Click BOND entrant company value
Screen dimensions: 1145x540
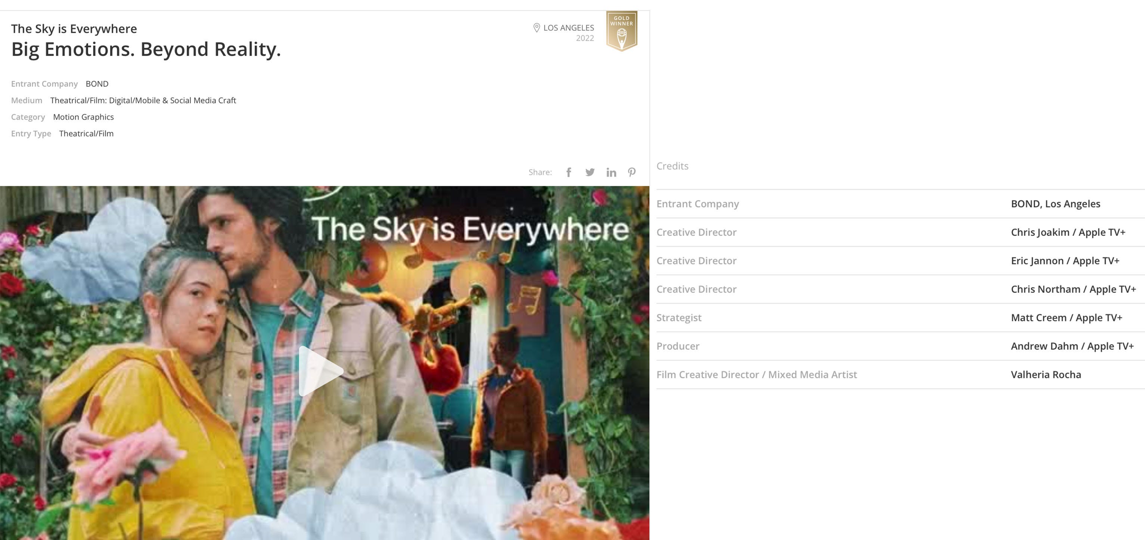click(97, 84)
